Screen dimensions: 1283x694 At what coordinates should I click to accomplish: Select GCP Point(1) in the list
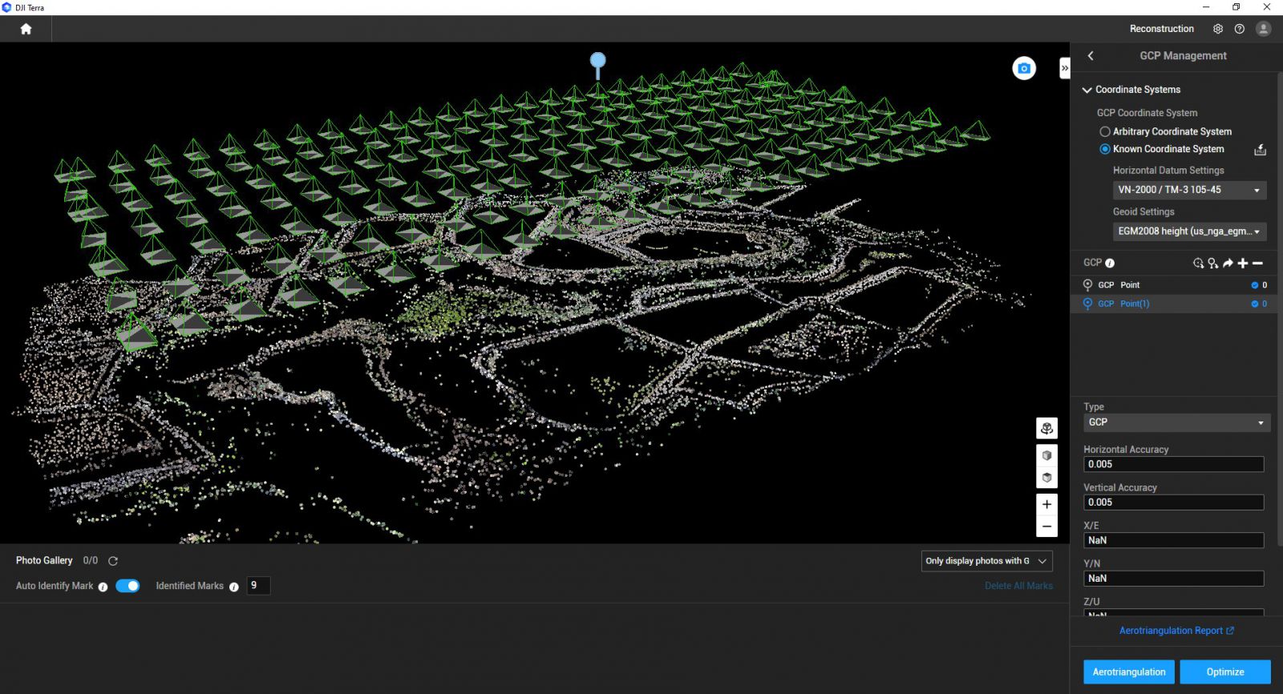(x=1134, y=304)
